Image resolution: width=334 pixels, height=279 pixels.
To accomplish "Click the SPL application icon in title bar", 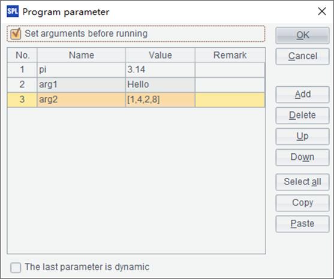I will [x=13, y=11].
